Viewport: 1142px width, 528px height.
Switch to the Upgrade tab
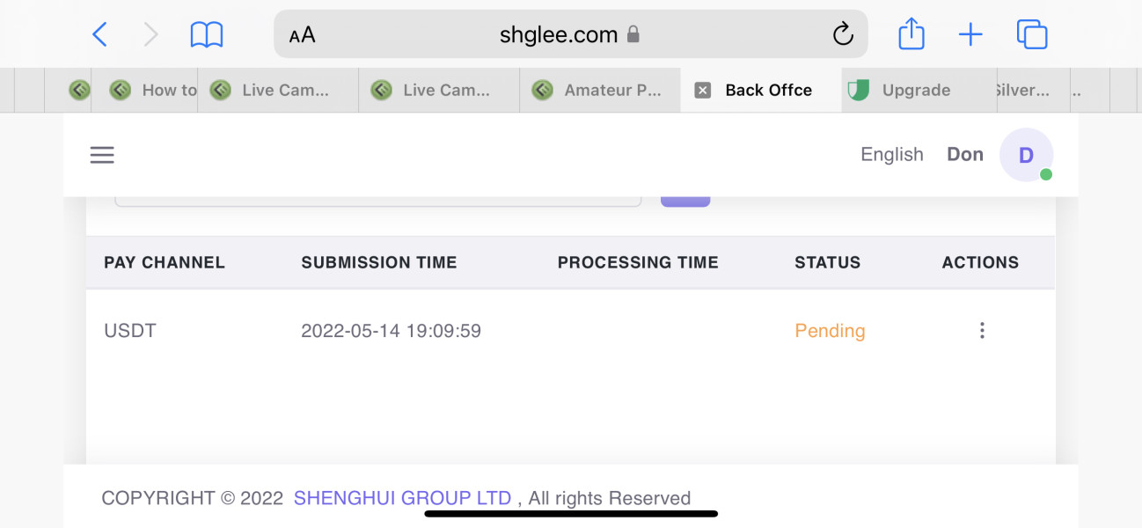pyautogui.click(x=915, y=90)
